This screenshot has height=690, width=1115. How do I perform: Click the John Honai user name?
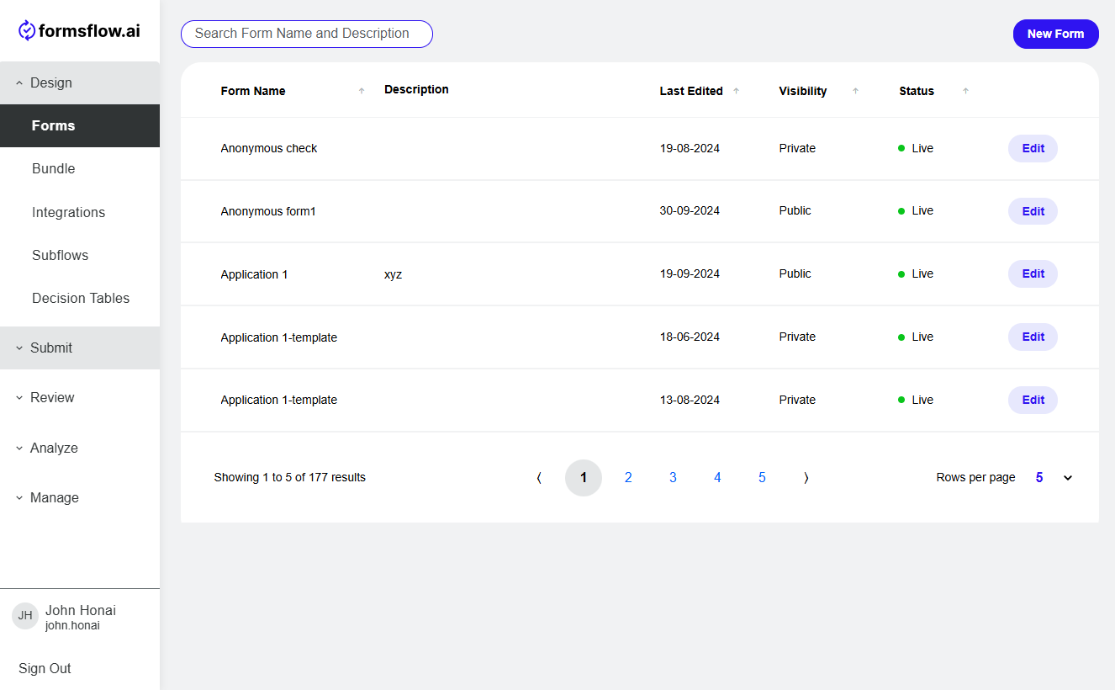[x=81, y=610]
